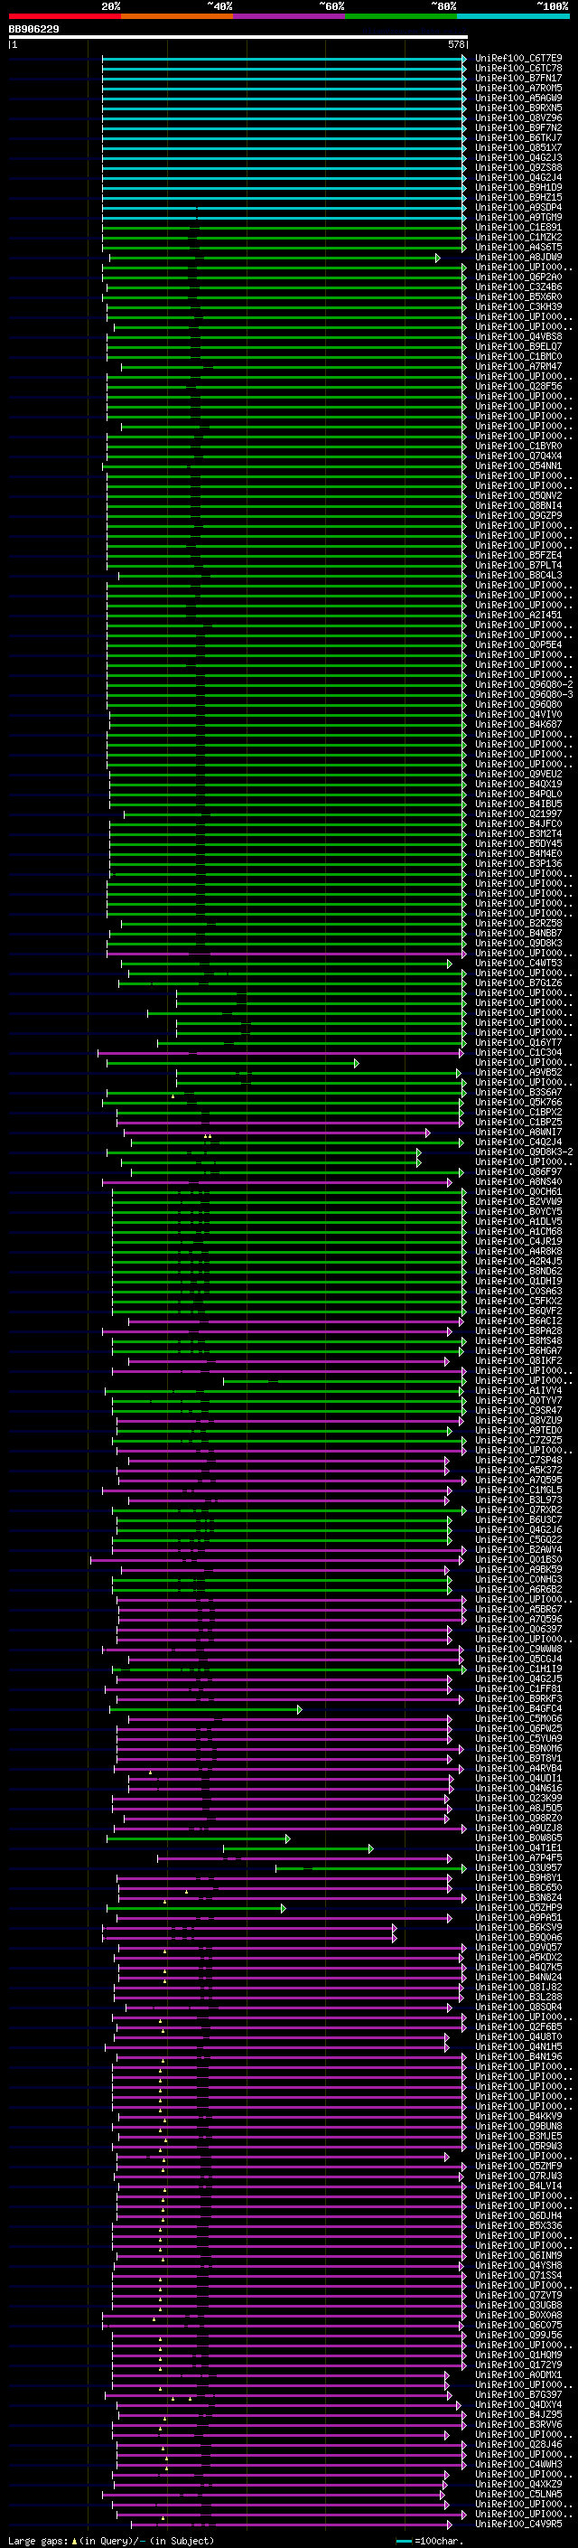This screenshot has width=578, height=2548.
Task: Select the ~100% cyan identity legend bar
Action: point(513,16)
